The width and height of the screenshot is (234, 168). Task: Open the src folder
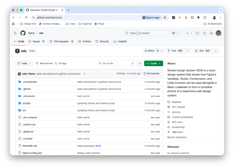point(24,110)
